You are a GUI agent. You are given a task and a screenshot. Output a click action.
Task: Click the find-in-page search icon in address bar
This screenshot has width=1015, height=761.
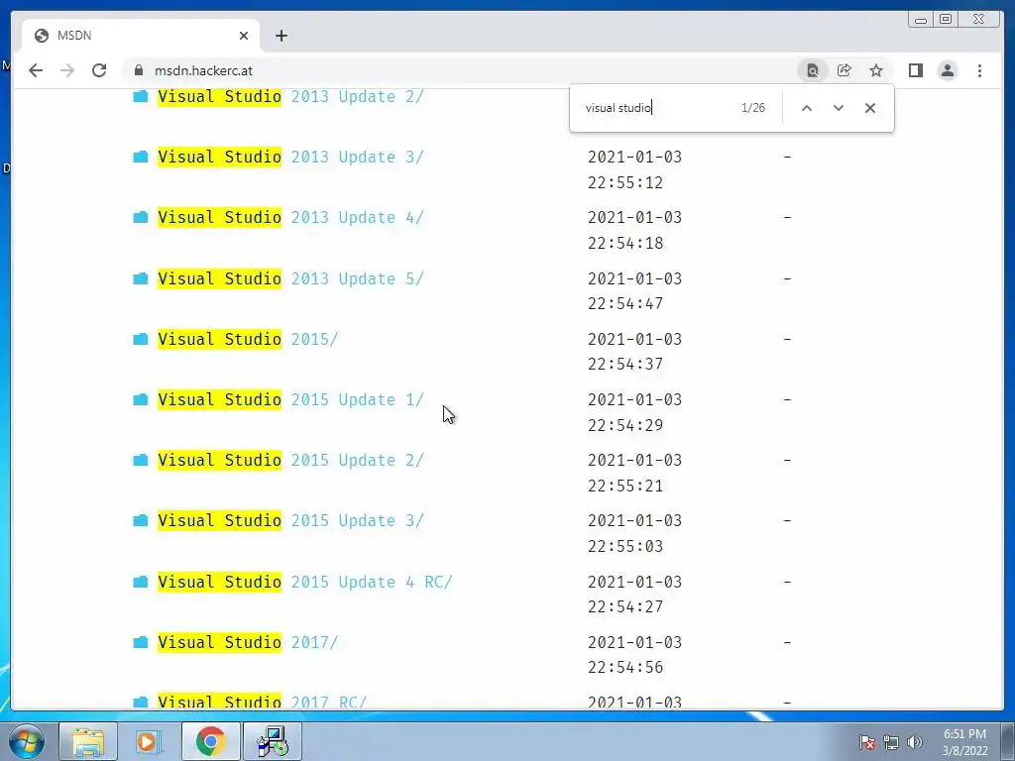[x=813, y=70]
